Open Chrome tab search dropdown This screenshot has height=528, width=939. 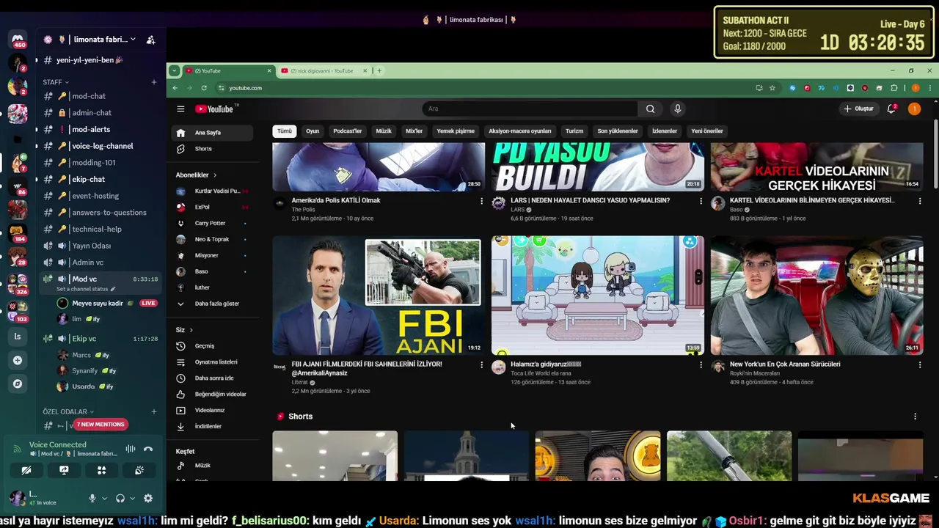174,70
